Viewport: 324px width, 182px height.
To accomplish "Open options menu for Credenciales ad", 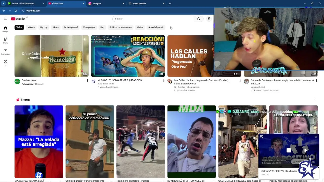I will coord(87,81).
